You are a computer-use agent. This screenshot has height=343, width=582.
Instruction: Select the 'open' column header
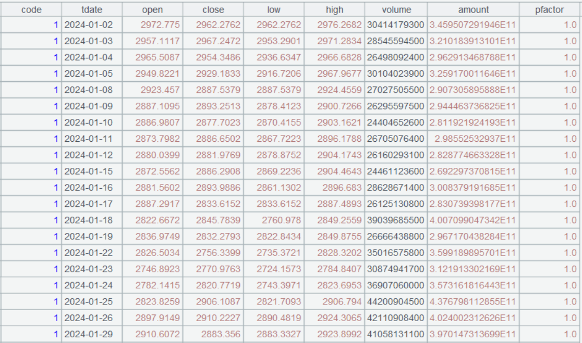(x=152, y=9)
